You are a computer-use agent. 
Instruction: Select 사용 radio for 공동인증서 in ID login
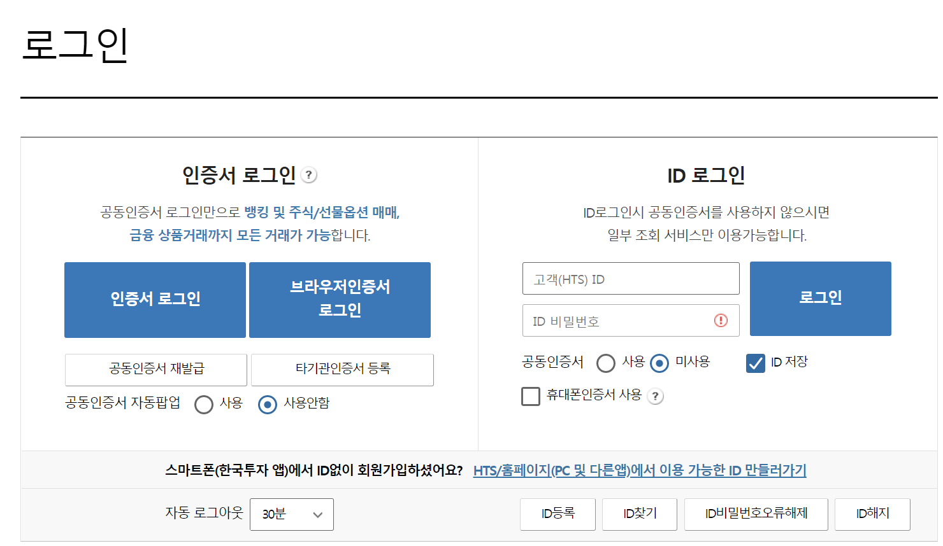(605, 363)
